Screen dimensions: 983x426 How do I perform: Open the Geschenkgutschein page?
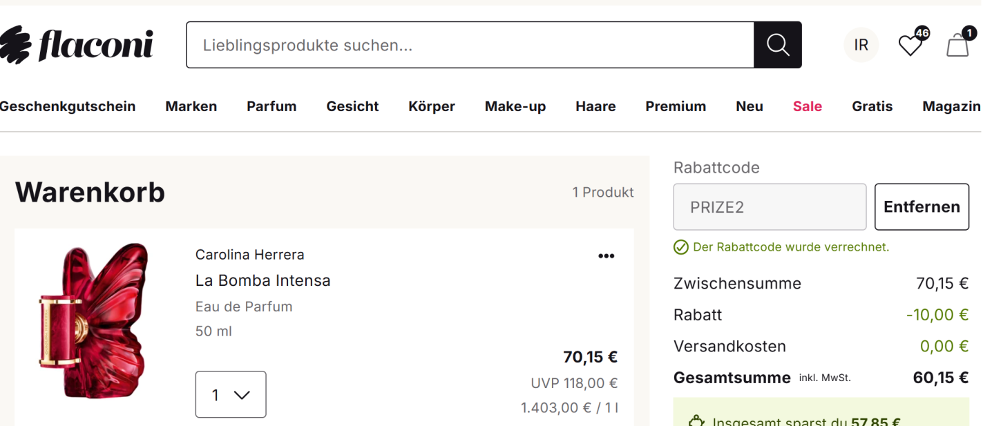[x=68, y=106]
